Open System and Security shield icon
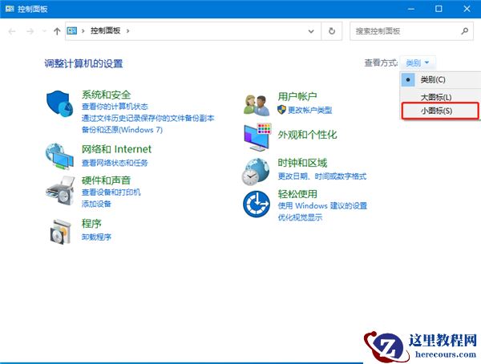This screenshot has height=364, width=481. click(59, 103)
